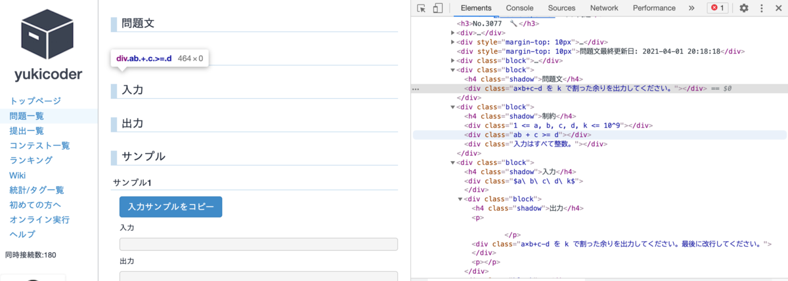Click the sample 入力 text box
The image size is (788, 281).
click(259, 244)
